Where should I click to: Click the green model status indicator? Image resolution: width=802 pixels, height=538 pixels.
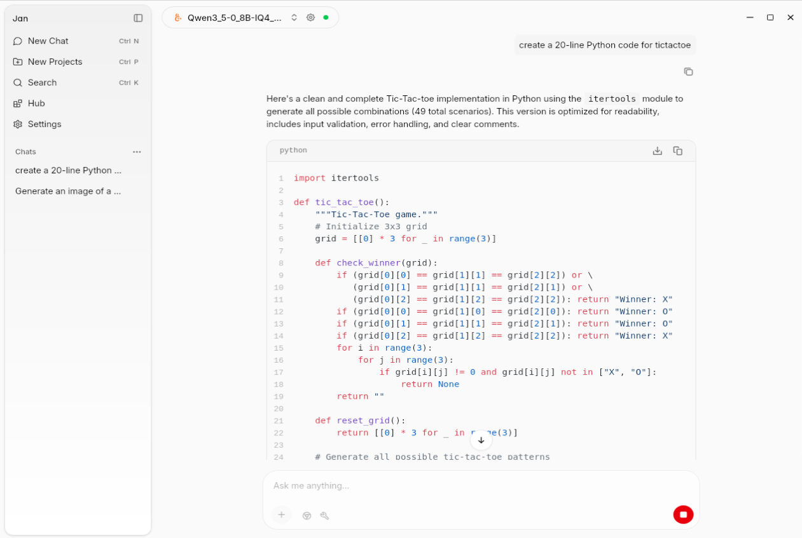pyautogui.click(x=326, y=18)
